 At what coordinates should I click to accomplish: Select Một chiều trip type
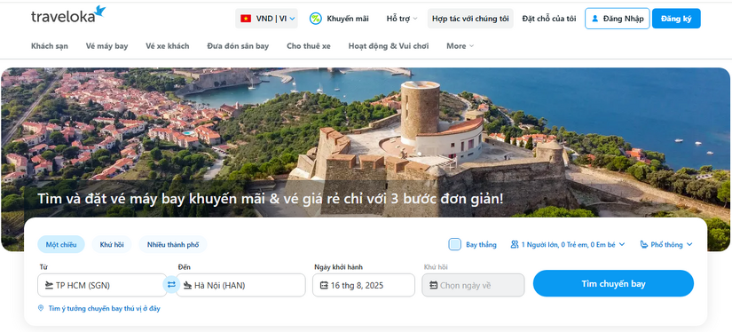click(x=61, y=244)
